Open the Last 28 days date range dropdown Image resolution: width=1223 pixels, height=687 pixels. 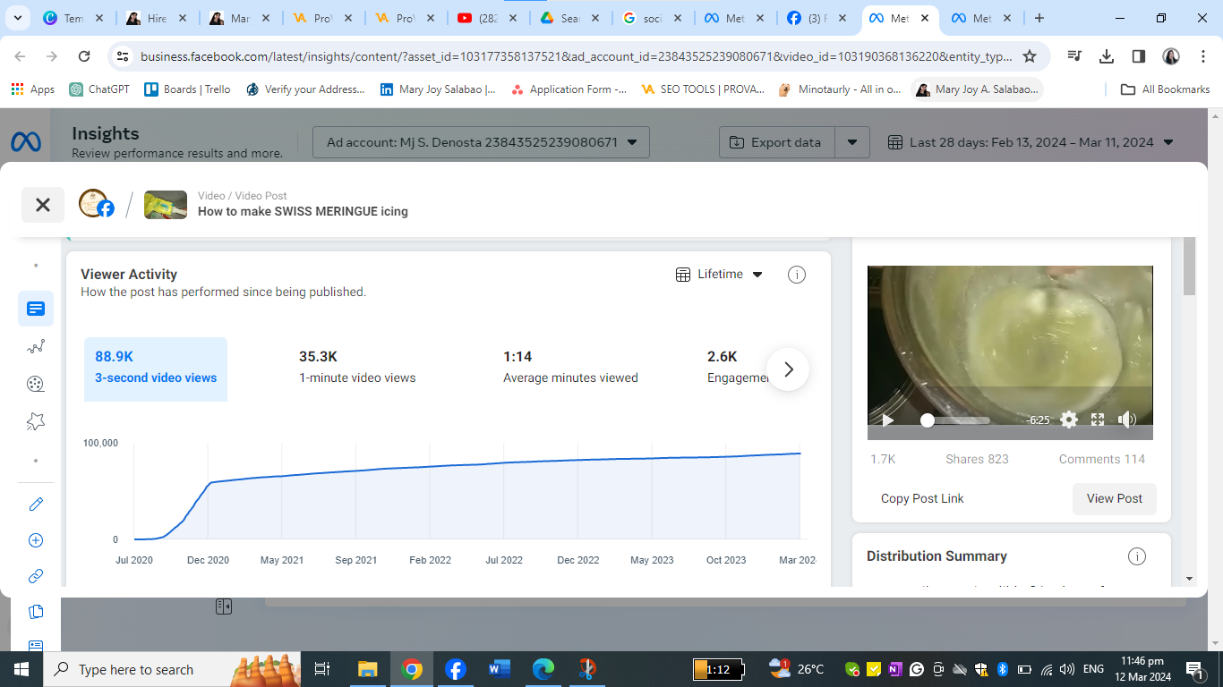pyautogui.click(x=1031, y=142)
